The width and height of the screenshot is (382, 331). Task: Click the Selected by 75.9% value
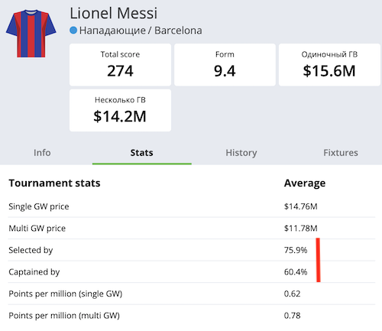[x=296, y=250]
